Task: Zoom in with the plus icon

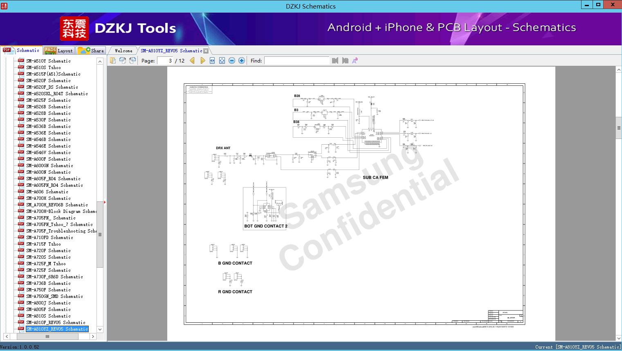Action: tap(242, 60)
